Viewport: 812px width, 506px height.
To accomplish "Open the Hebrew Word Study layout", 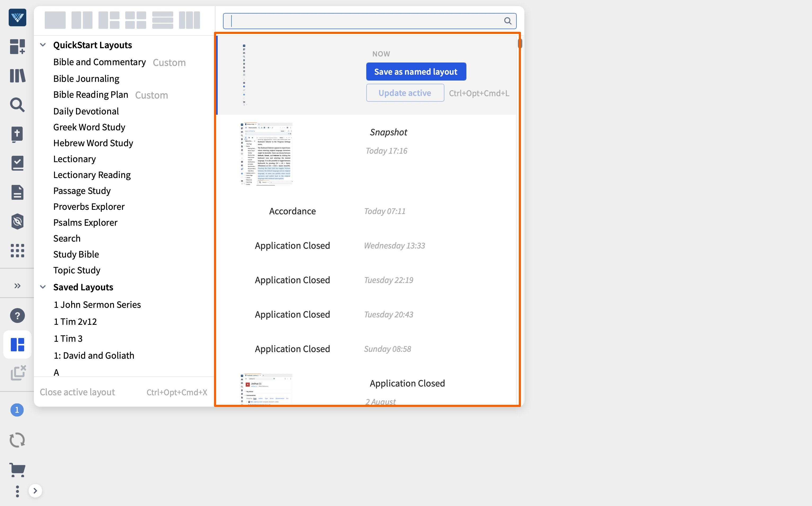I will pos(93,143).
